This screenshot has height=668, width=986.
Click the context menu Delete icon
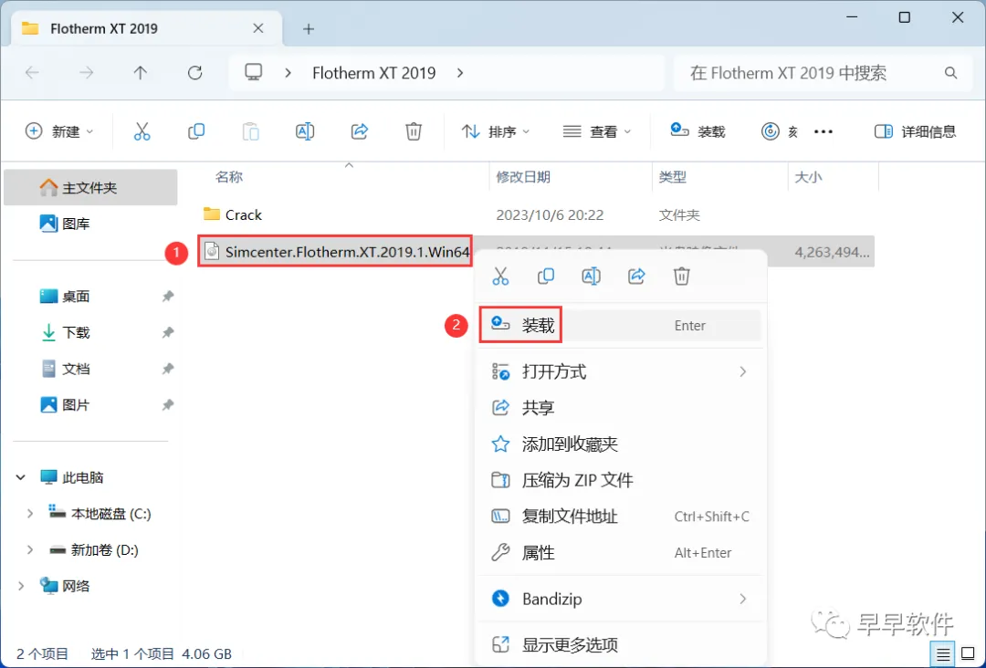coord(682,276)
